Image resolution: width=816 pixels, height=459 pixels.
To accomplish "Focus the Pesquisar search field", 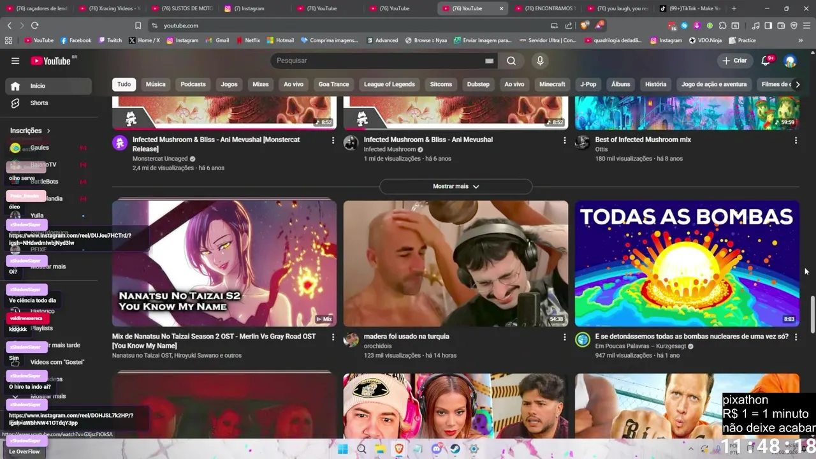I will (379, 61).
